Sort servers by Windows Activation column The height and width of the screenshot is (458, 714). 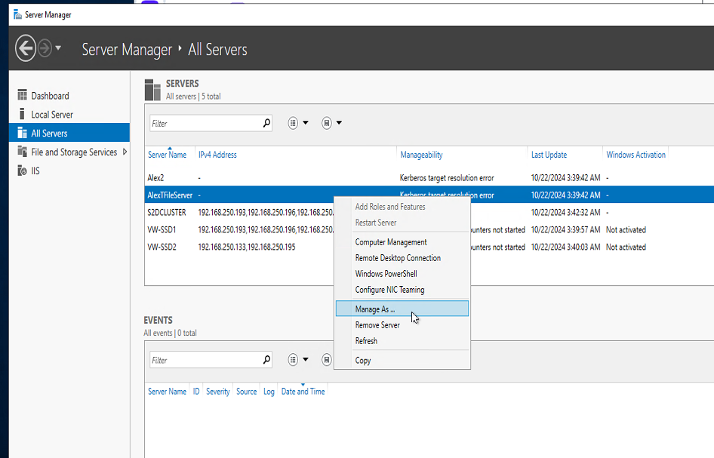(636, 155)
